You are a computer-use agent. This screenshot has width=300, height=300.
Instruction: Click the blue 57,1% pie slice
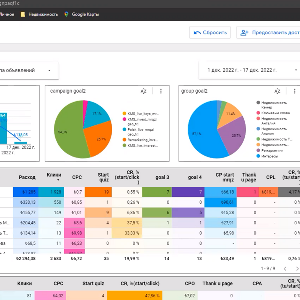[200, 135]
